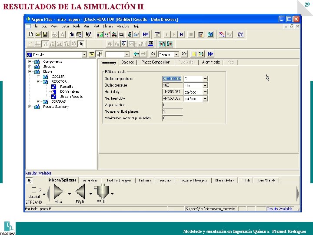
Task: Select the COOLER block in tree
Action: click(x=58, y=77)
